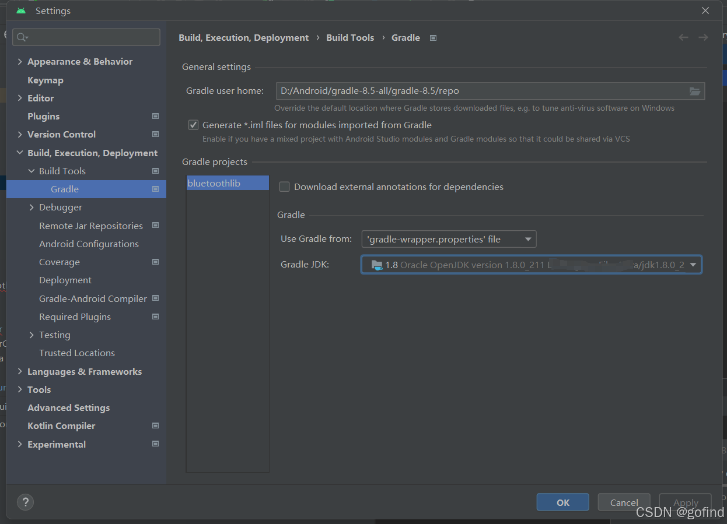
Task: Click the project icon beside Coverage
Action: [155, 262]
